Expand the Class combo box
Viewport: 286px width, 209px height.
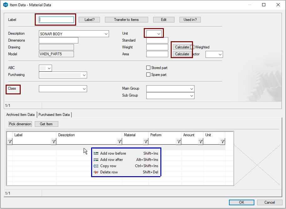click(x=84, y=89)
